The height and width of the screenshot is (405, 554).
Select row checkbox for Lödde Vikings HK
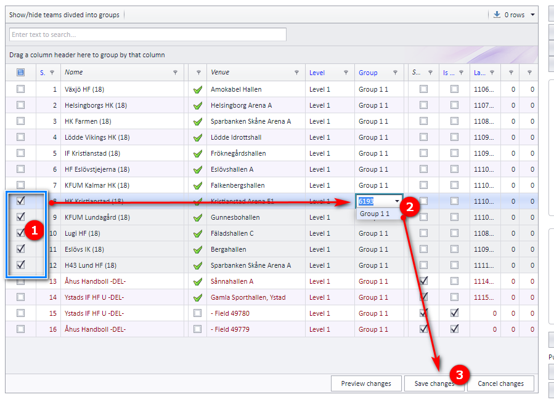coord(20,137)
